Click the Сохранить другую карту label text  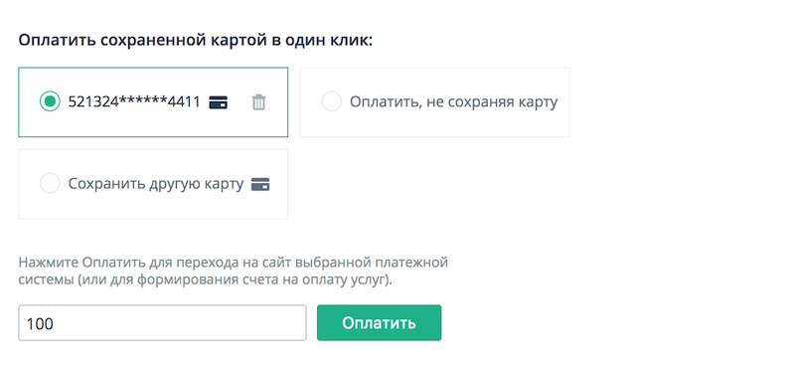pos(156,184)
